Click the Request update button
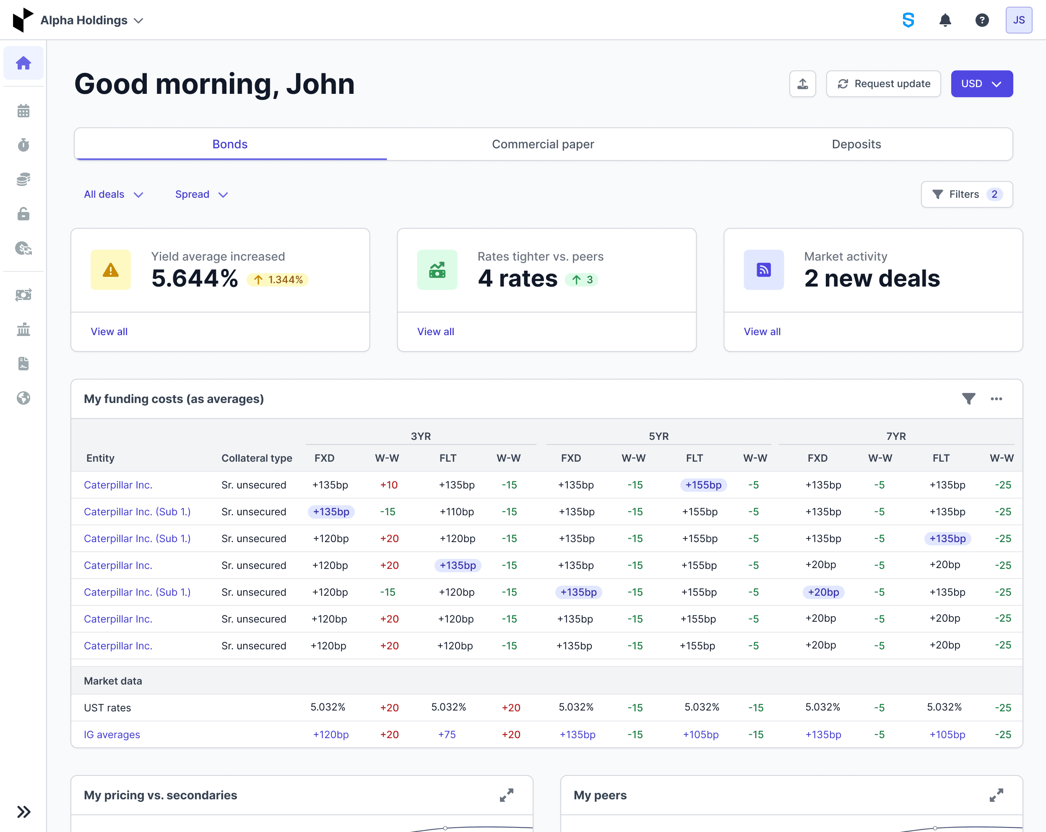 point(883,84)
